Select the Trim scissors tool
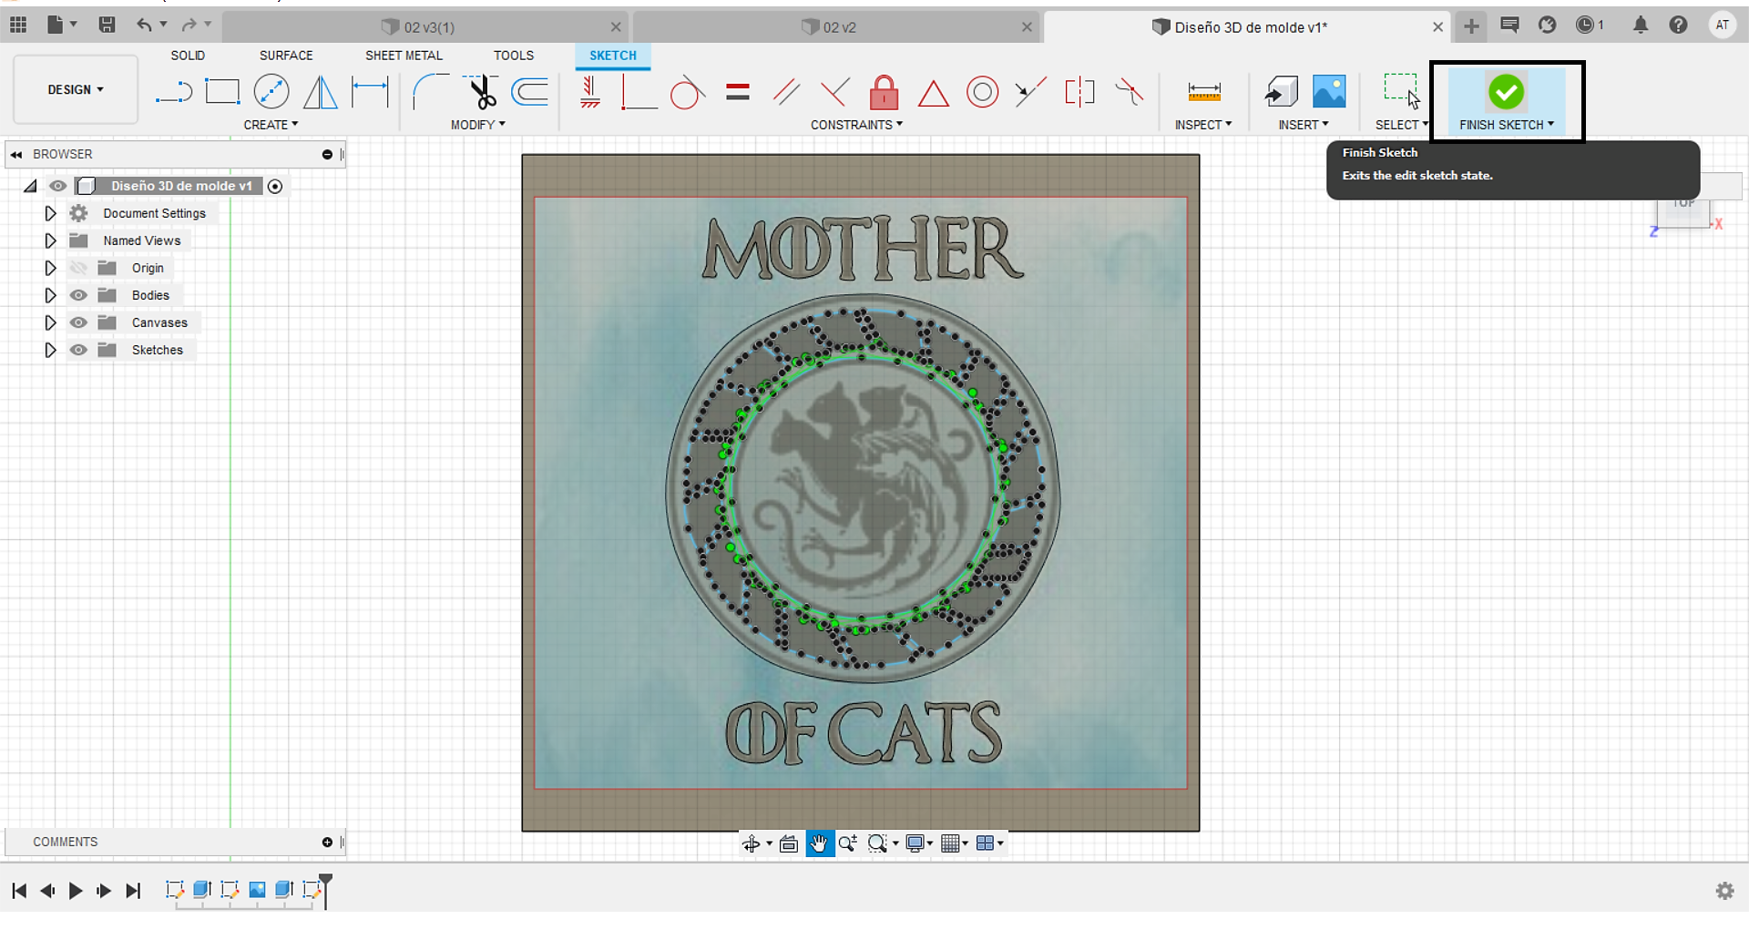Viewport: 1749px width, 940px height. (x=481, y=92)
